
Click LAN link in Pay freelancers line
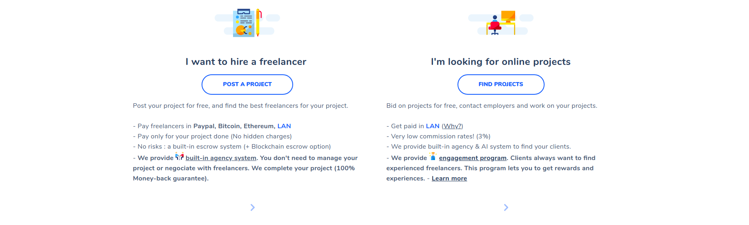(x=284, y=126)
